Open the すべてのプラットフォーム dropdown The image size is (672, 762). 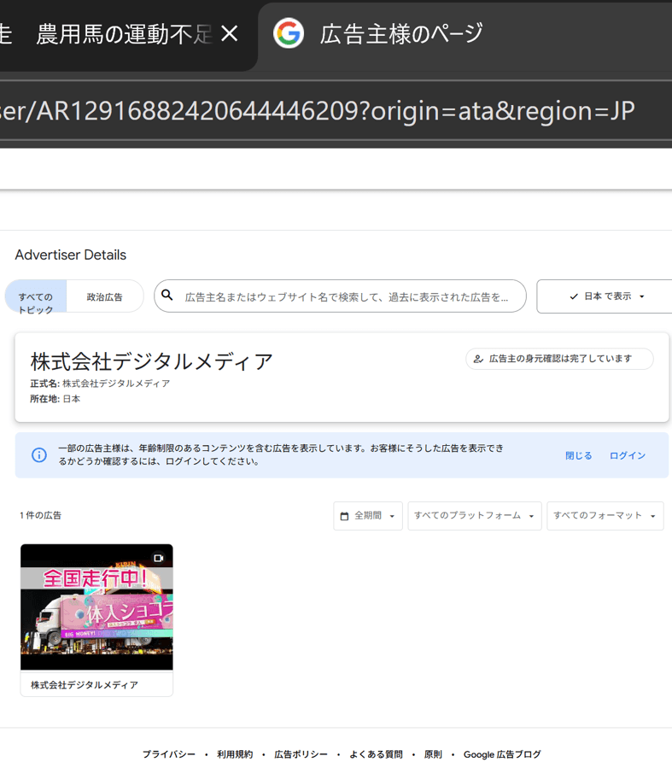pyautogui.click(x=474, y=516)
